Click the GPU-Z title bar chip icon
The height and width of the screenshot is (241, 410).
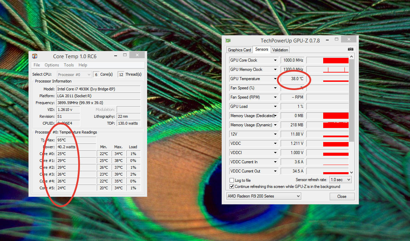228,40
